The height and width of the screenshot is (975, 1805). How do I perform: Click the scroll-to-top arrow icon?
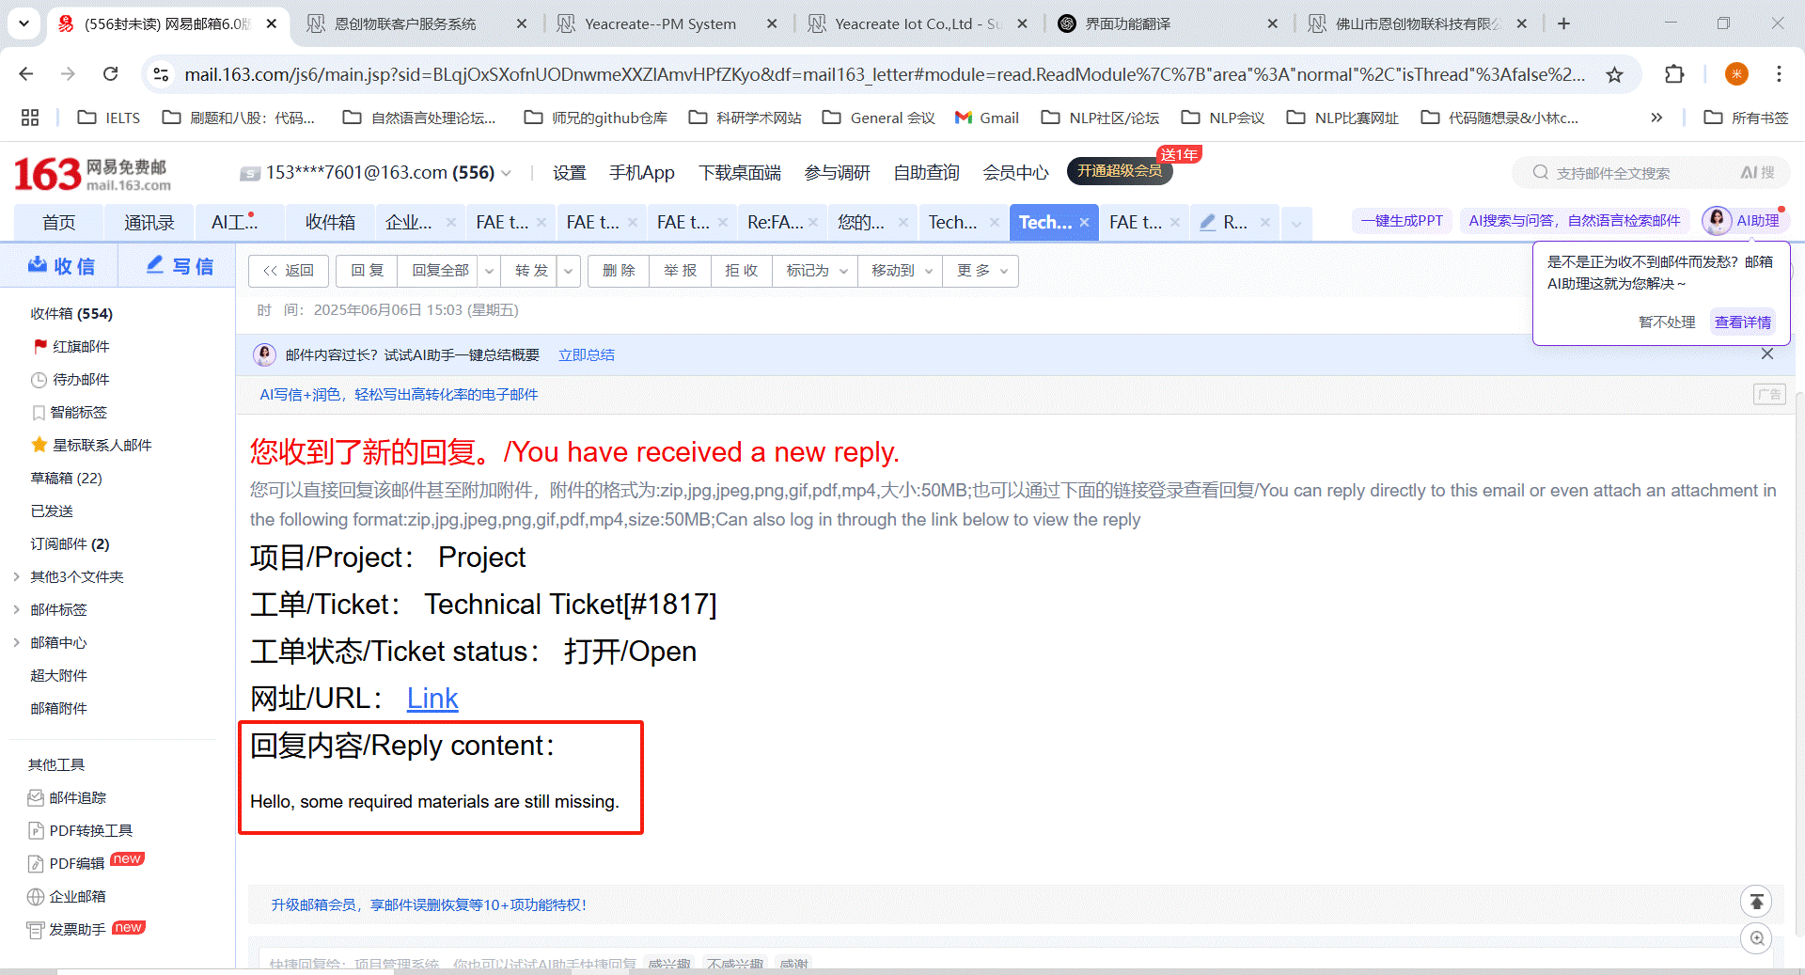(1755, 901)
